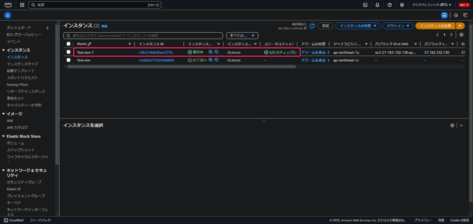Launch CloudShell from top bar icon

click(x=365, y=5)
